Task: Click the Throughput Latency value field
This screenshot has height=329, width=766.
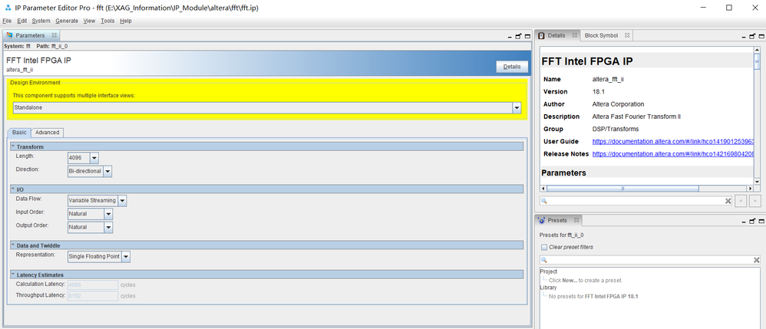Action: 94,296
